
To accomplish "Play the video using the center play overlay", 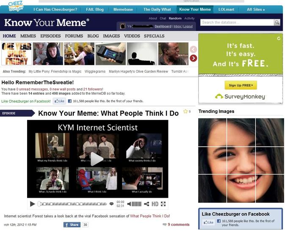I will coord(97,159).
